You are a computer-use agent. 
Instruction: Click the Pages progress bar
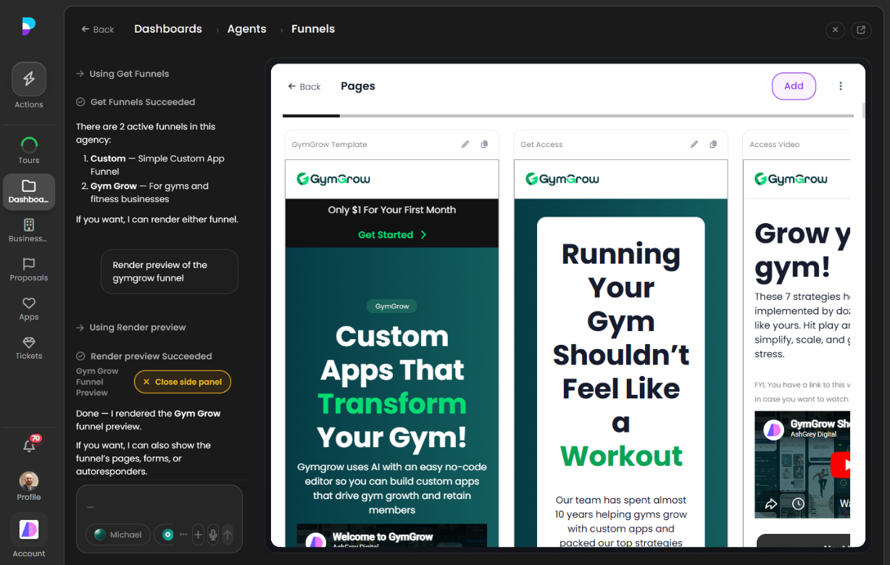pyautogui.click(x=567, y=116)
